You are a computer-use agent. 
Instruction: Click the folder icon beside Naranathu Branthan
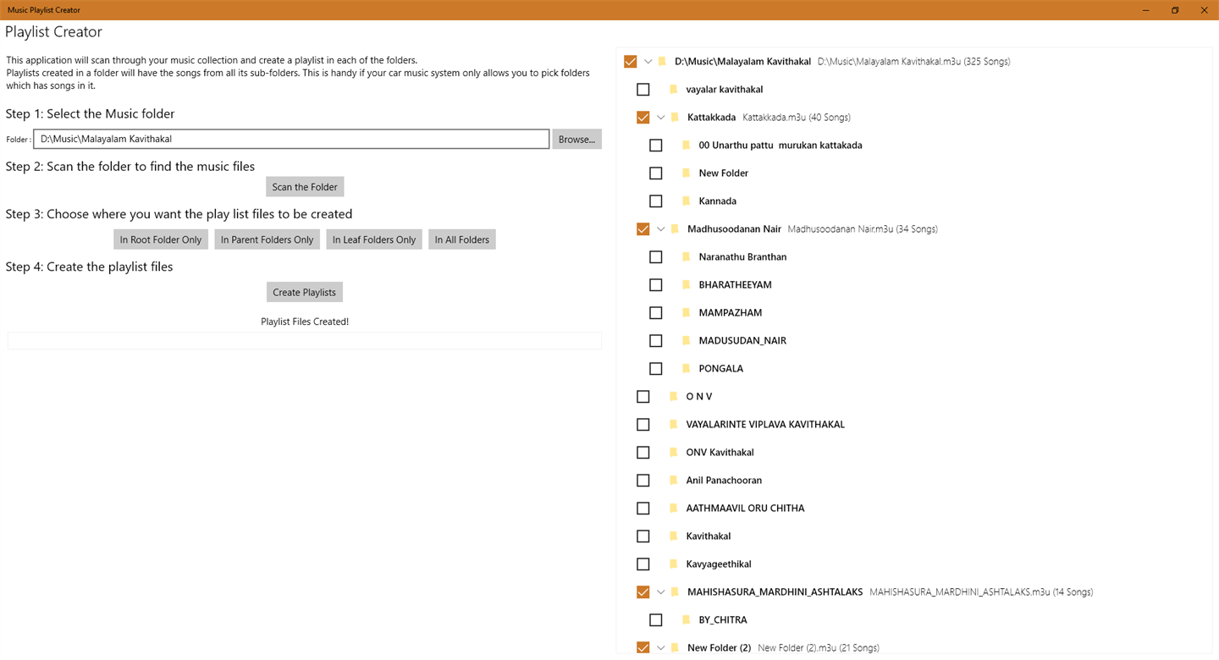(687, 256)
